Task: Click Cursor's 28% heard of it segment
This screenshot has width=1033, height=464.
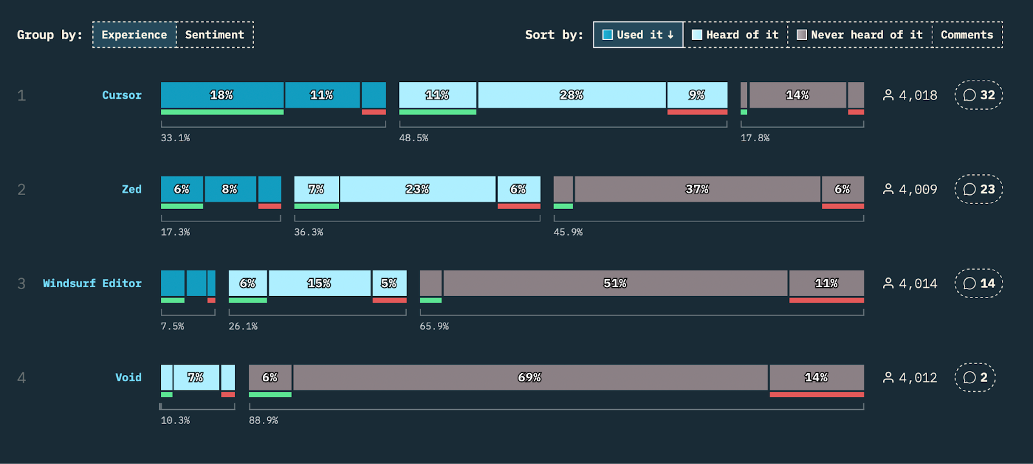Action: (x=572, y=95)
